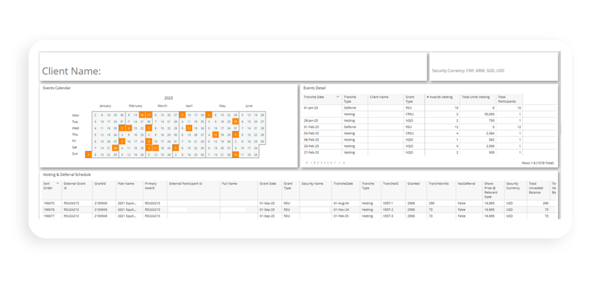Select highlighted January 28 calendar cell

click(x=115, y=148)
